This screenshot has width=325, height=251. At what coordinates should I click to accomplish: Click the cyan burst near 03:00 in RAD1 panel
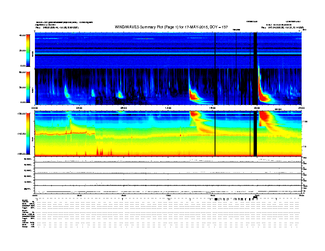[66, 92]
